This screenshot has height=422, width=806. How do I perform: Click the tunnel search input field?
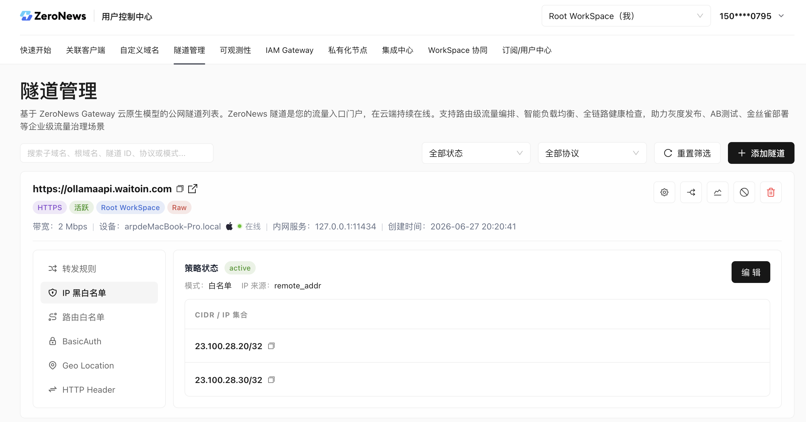(117, 153)
